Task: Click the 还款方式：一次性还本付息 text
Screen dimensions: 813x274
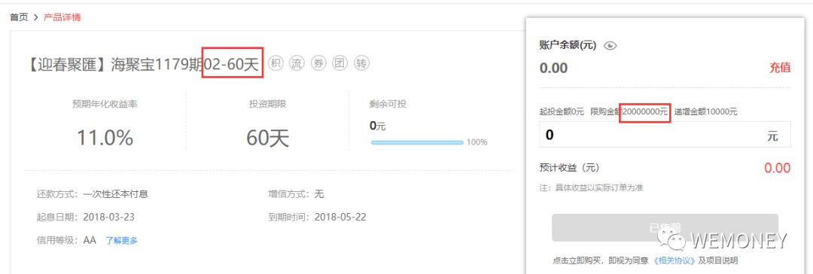Action: pyautogui.click(x=93, y=194)
